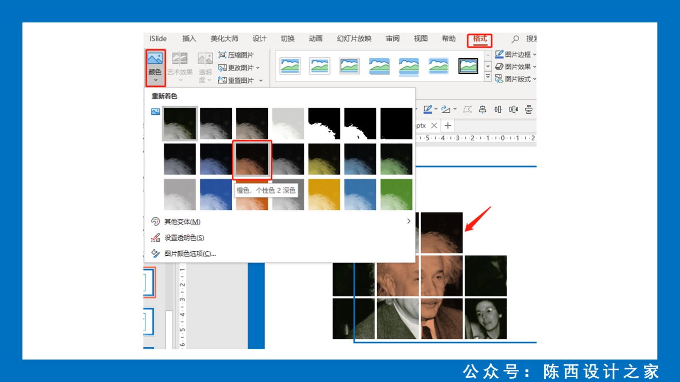Image resolution: width=680 pixels, height=382 pixels.
Task: Select the woman's face picture tile
Action: [x=486, y=318]
